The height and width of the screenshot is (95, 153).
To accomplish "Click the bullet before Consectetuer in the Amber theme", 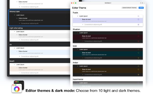I will 83,74.
